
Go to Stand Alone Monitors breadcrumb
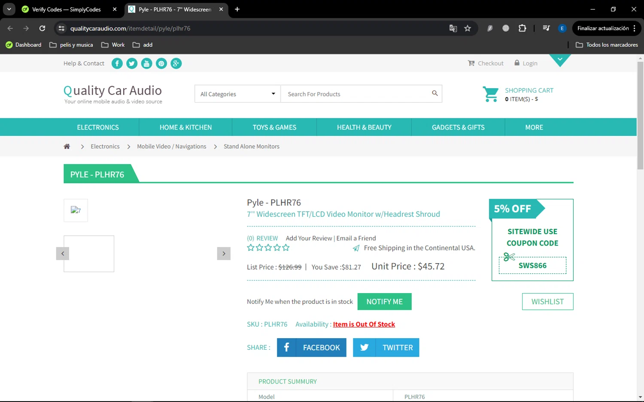[252, 147]
